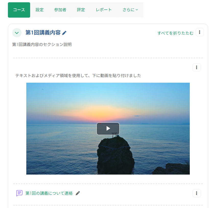Viewport: 212px width, 208px height.
Task: Open section three-dot menu beside すべてを折りたたむ
Action: tap(199, 32)
